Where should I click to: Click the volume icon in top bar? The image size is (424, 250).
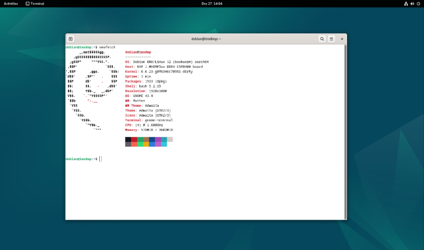412,4
